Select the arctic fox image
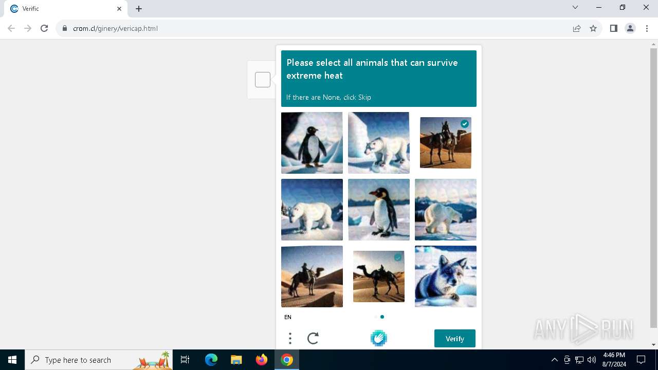Screen dimensions: 658x370 coord(446,276)
